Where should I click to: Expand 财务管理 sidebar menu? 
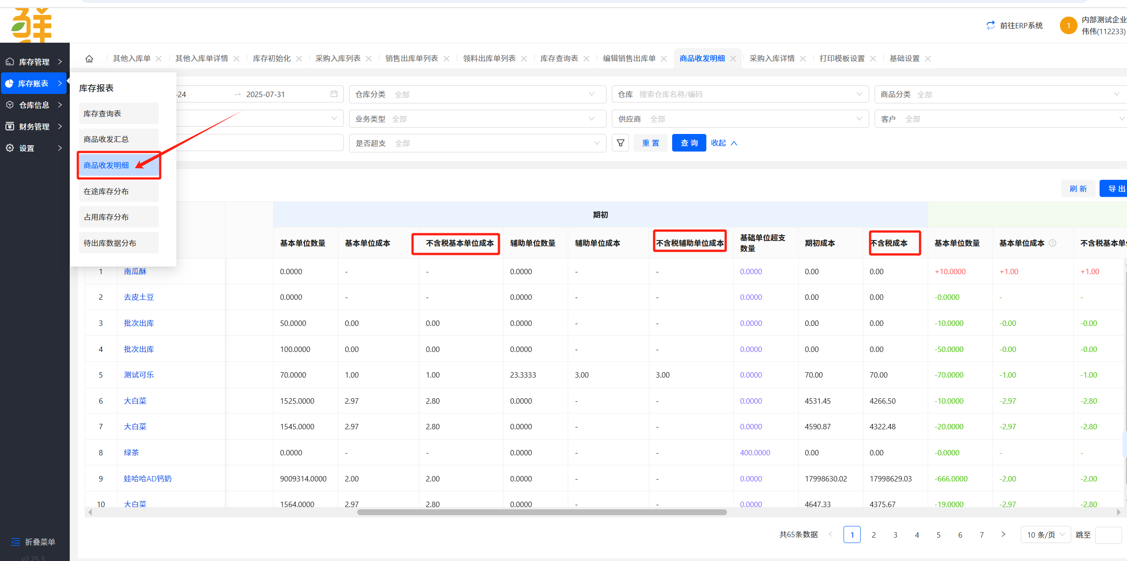pyautogui.click(x=34, y=126)
